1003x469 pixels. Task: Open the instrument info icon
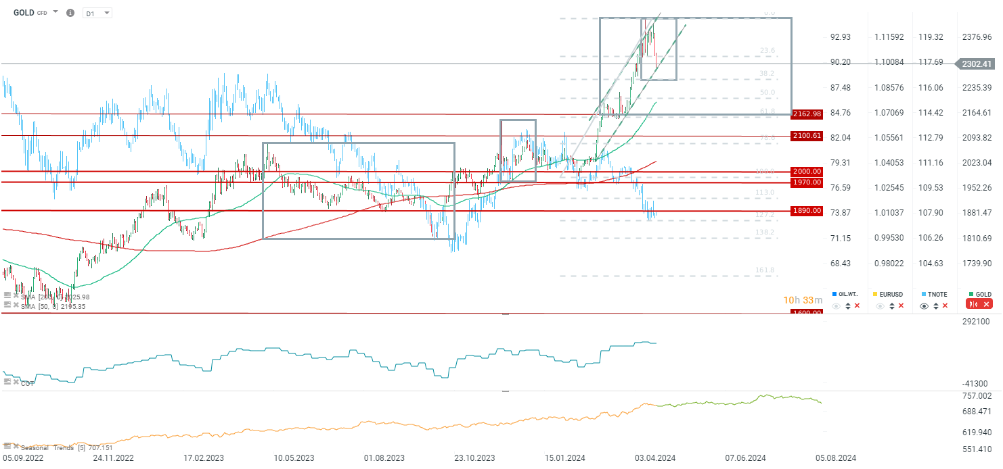(70, 13)
